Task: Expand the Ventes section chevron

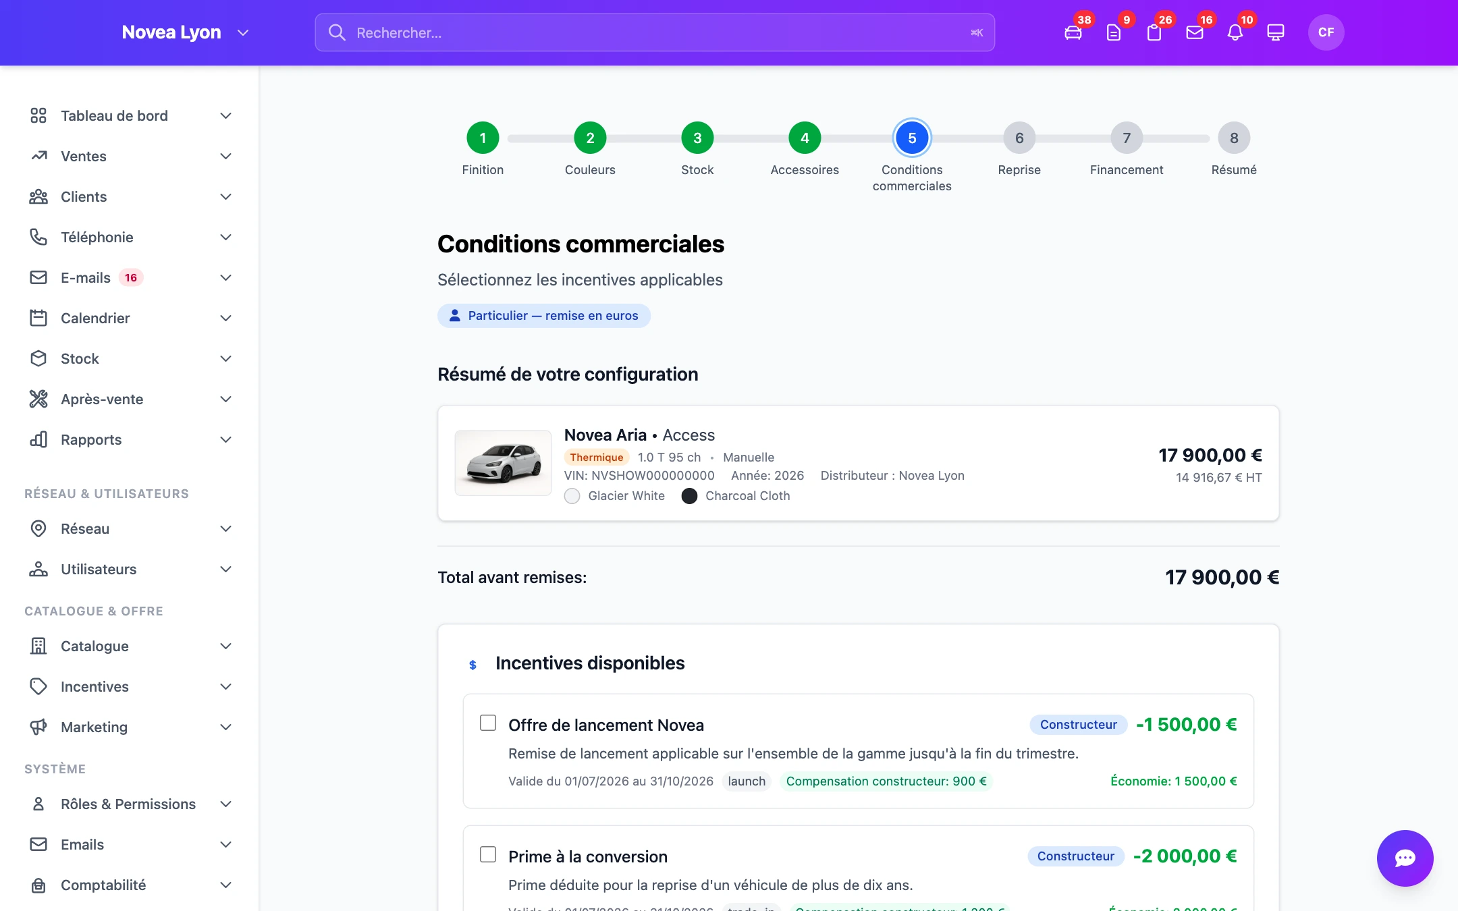Action: 226,156
